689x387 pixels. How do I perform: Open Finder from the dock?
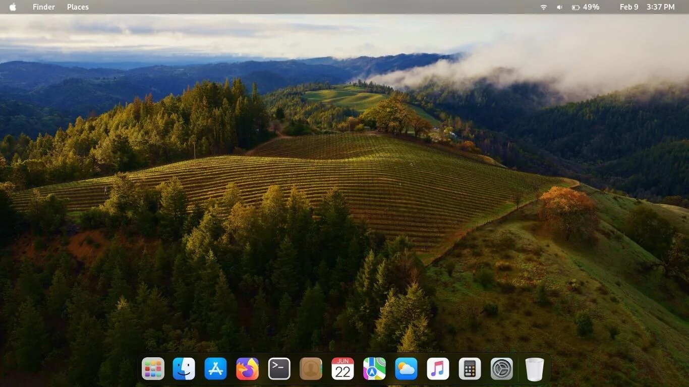[184, 369]
